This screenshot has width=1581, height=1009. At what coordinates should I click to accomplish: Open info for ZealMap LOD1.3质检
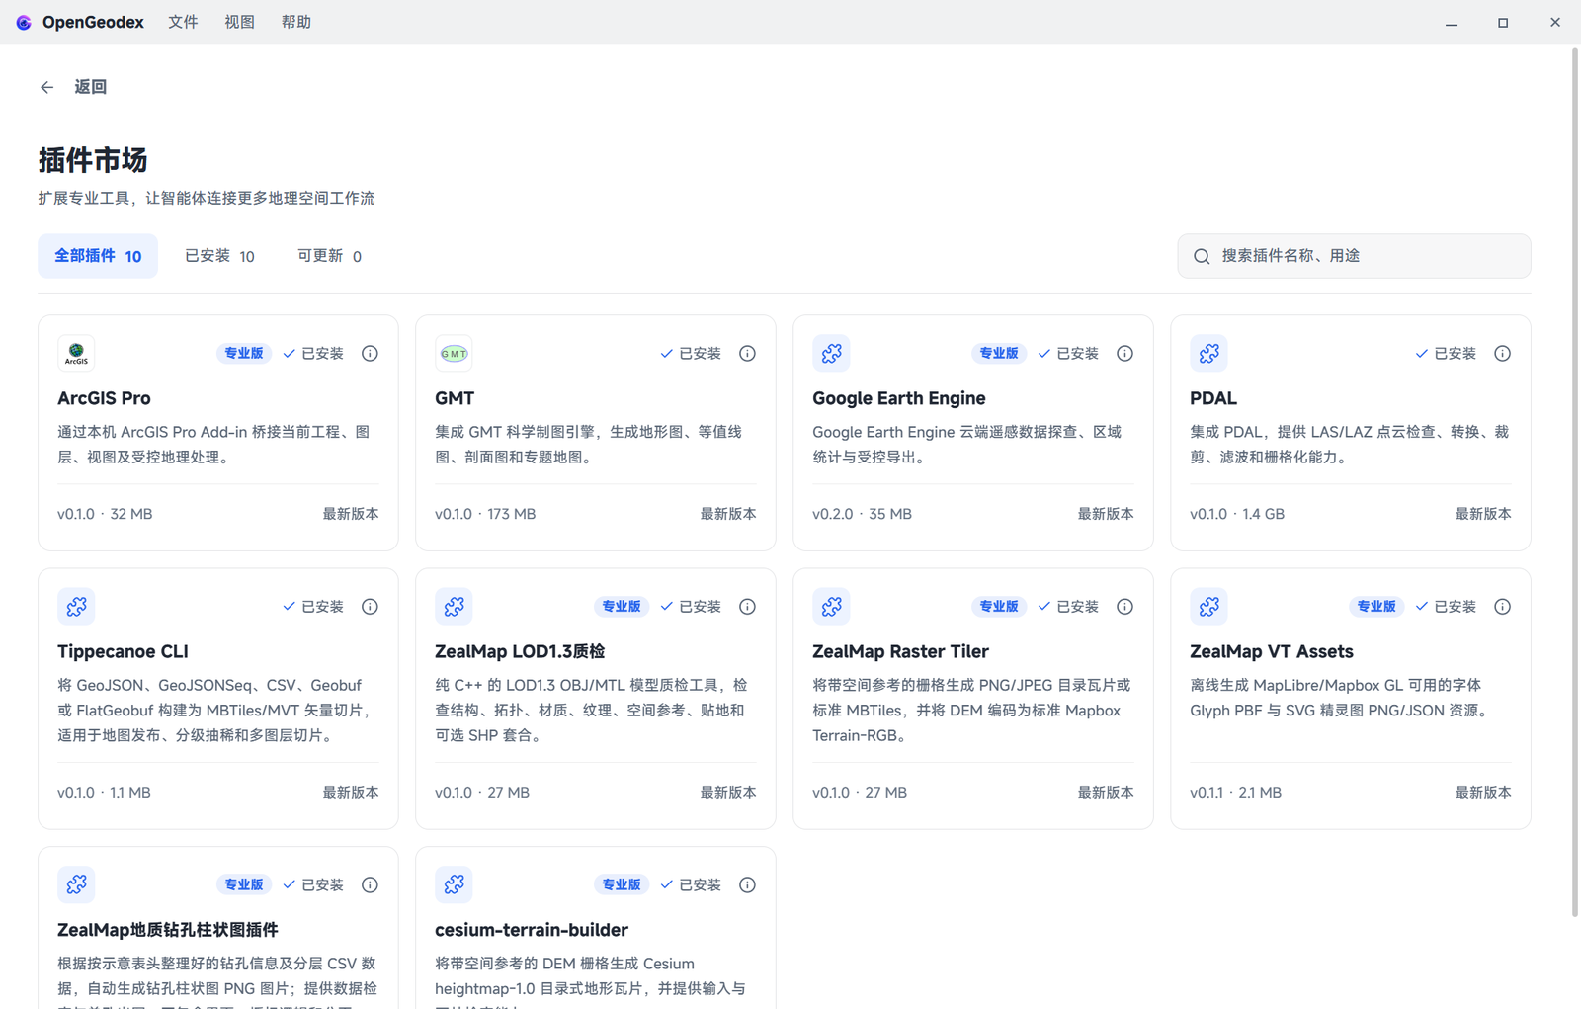click(747, 607)
